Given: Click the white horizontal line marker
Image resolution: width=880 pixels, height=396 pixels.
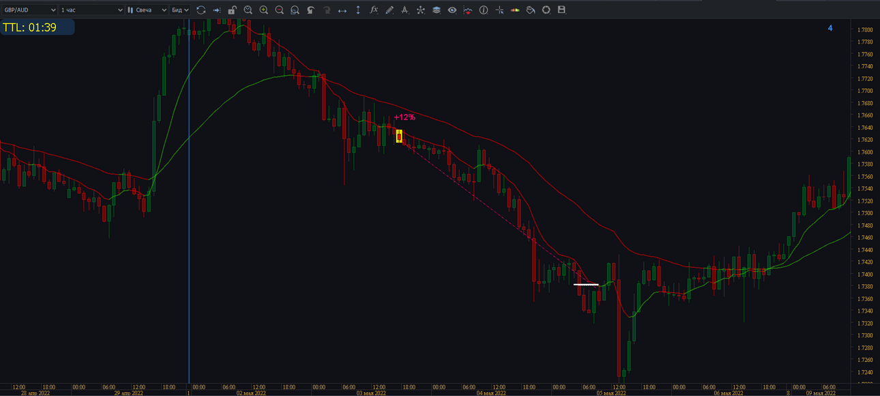Looking at the screenshot, I should [586, 284].
